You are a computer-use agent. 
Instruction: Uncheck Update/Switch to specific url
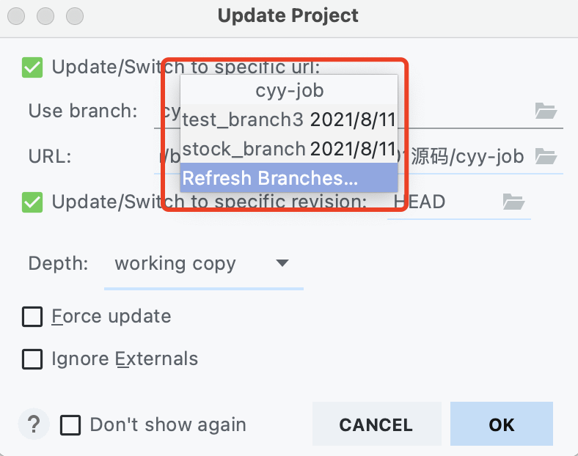pyautogui.click(x=32, y=67)
